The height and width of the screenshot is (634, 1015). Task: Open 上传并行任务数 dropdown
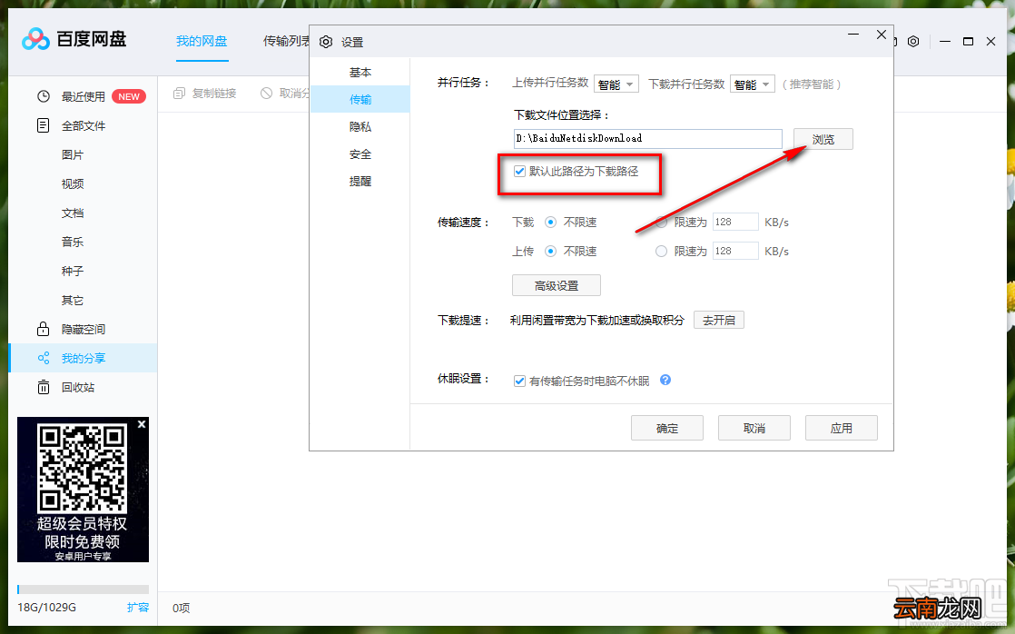(616, 84)
